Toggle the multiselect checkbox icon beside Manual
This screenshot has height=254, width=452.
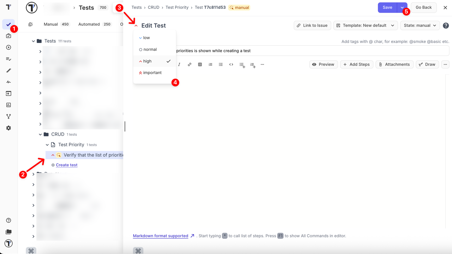pyautogui.click(x=31, y=24)
